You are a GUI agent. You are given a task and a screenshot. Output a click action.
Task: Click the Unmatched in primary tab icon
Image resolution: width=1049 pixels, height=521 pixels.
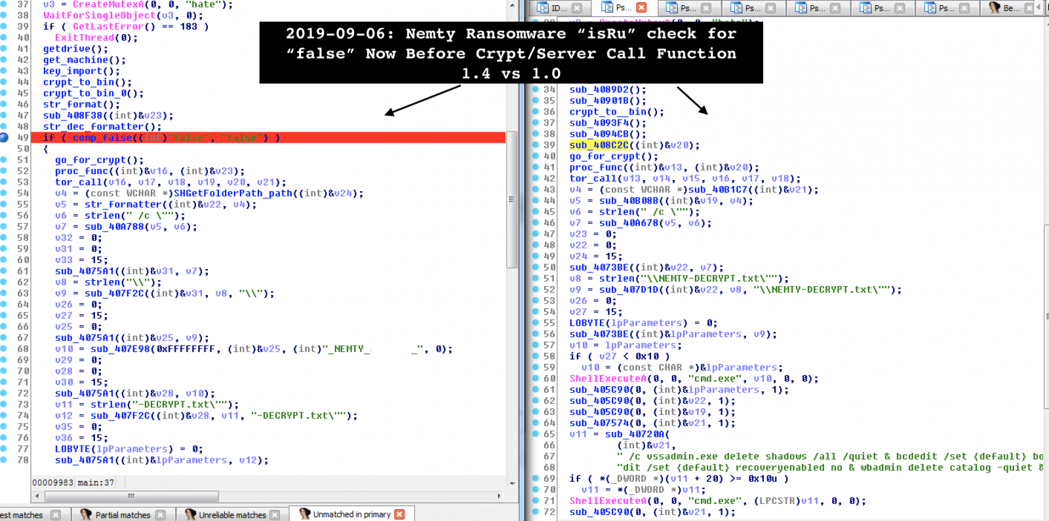tap(304, 514)
